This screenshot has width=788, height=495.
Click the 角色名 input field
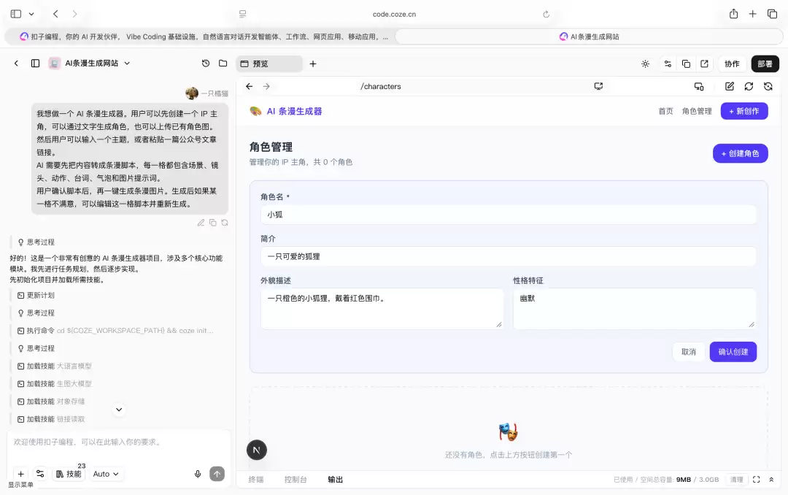[509, 215]
